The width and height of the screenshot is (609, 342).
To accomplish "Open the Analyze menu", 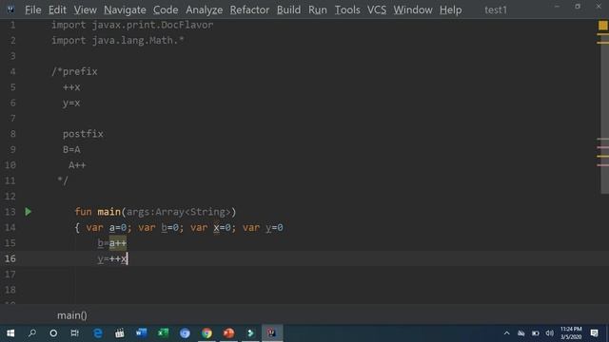I will (x=204, y=9).
